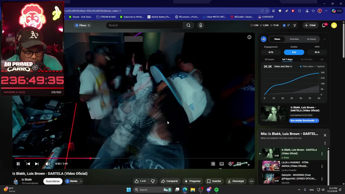Click the search magnifier button

[188, 25]
